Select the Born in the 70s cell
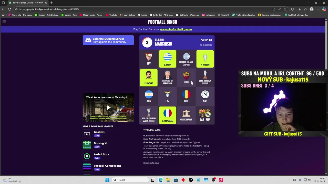The image size is (328, 184). [x=186, y=59]
